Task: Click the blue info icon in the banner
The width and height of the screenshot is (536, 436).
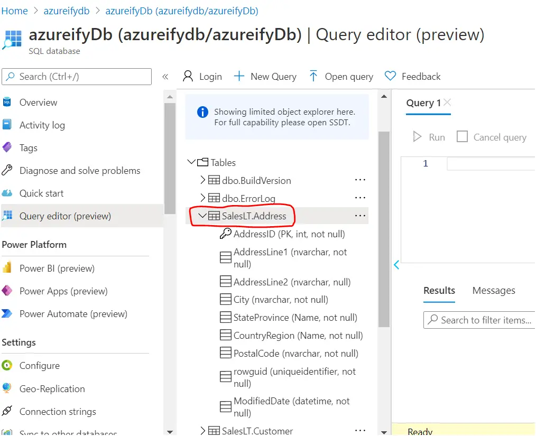Action: [x=202, y=112]
